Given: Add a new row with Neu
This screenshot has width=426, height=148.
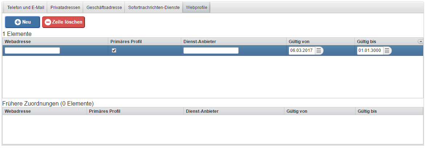Looking at the screenshot, I should [23, 22].
